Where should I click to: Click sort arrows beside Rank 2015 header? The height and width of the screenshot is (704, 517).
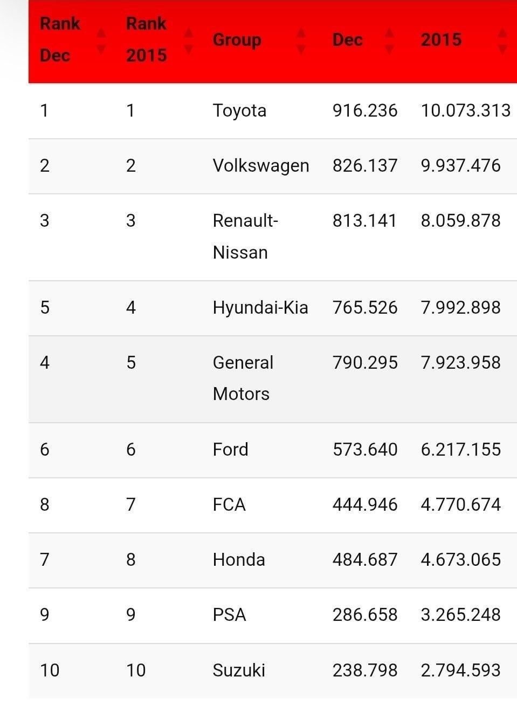188,41
